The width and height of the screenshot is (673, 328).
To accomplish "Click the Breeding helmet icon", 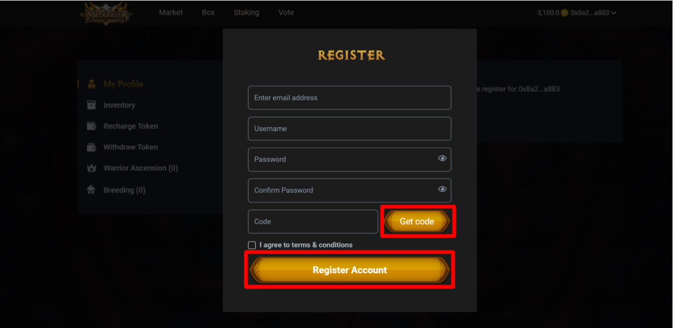I will (91, 190).
